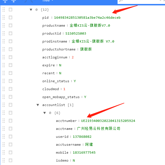
Task: Click the drag handle on the accountlist row
Action: tap(4, 105)
